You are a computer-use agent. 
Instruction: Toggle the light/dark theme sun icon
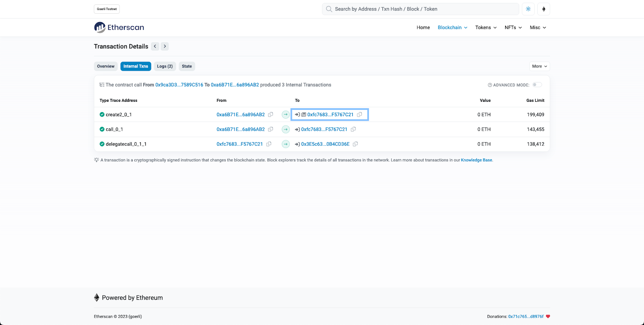[x=528, y=9]
